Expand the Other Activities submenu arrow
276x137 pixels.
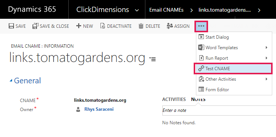[x=267, y=79]
